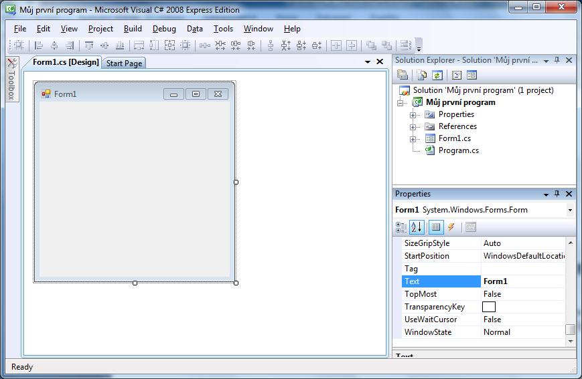Click Remove Vertical Spacing icon
This screenshot has height=379, width=582.
point(317,45)
